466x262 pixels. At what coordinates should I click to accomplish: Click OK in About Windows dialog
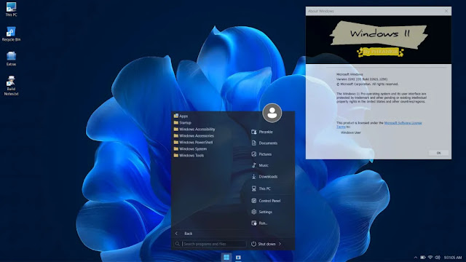point(438,153)
